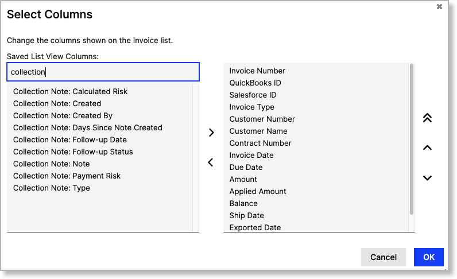Select QuickBooks ID column entry
457x279 pixels.
coord(255,83)
